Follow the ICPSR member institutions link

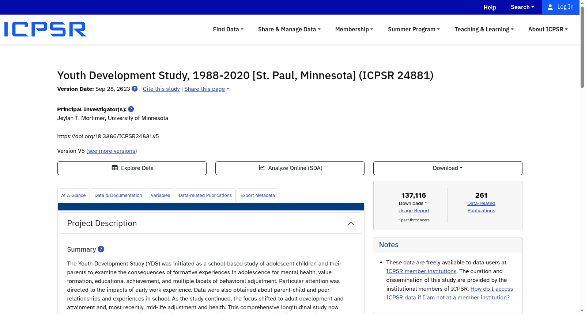tap(421, 271)
